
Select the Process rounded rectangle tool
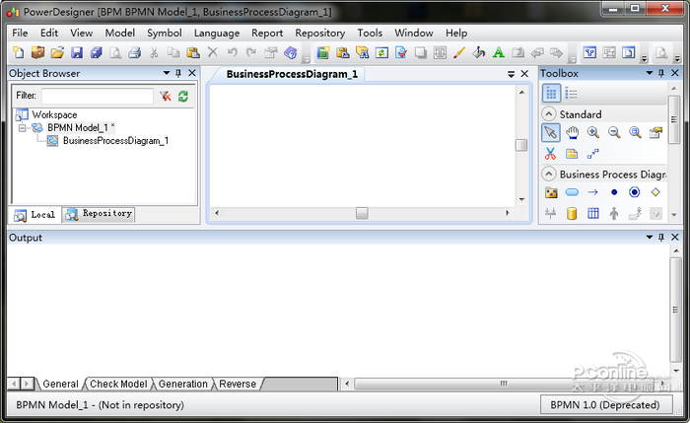[572, 192]
